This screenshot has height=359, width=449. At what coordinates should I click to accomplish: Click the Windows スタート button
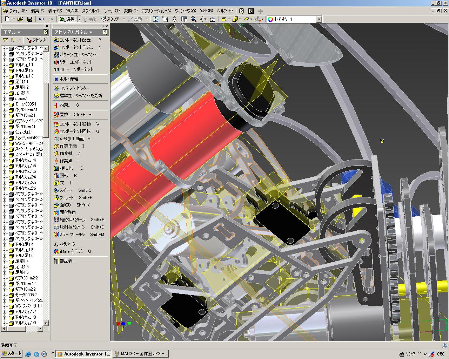12,354
